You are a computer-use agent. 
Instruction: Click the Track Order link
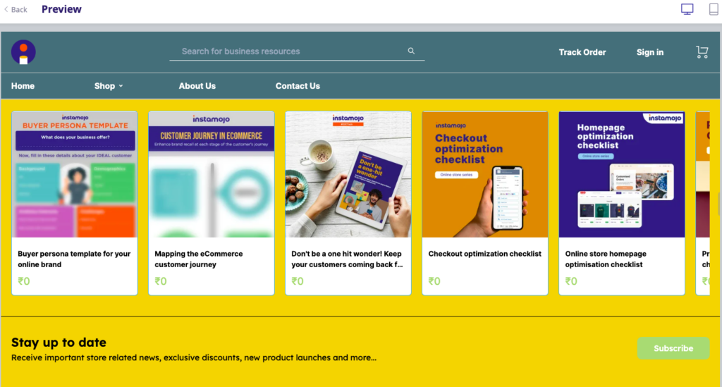point(582,52)
